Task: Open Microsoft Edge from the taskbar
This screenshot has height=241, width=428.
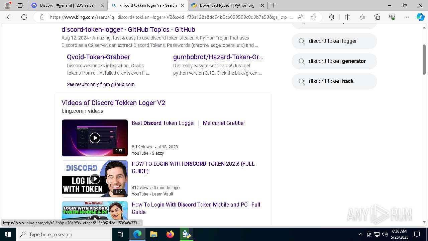Action: [137, 234]
